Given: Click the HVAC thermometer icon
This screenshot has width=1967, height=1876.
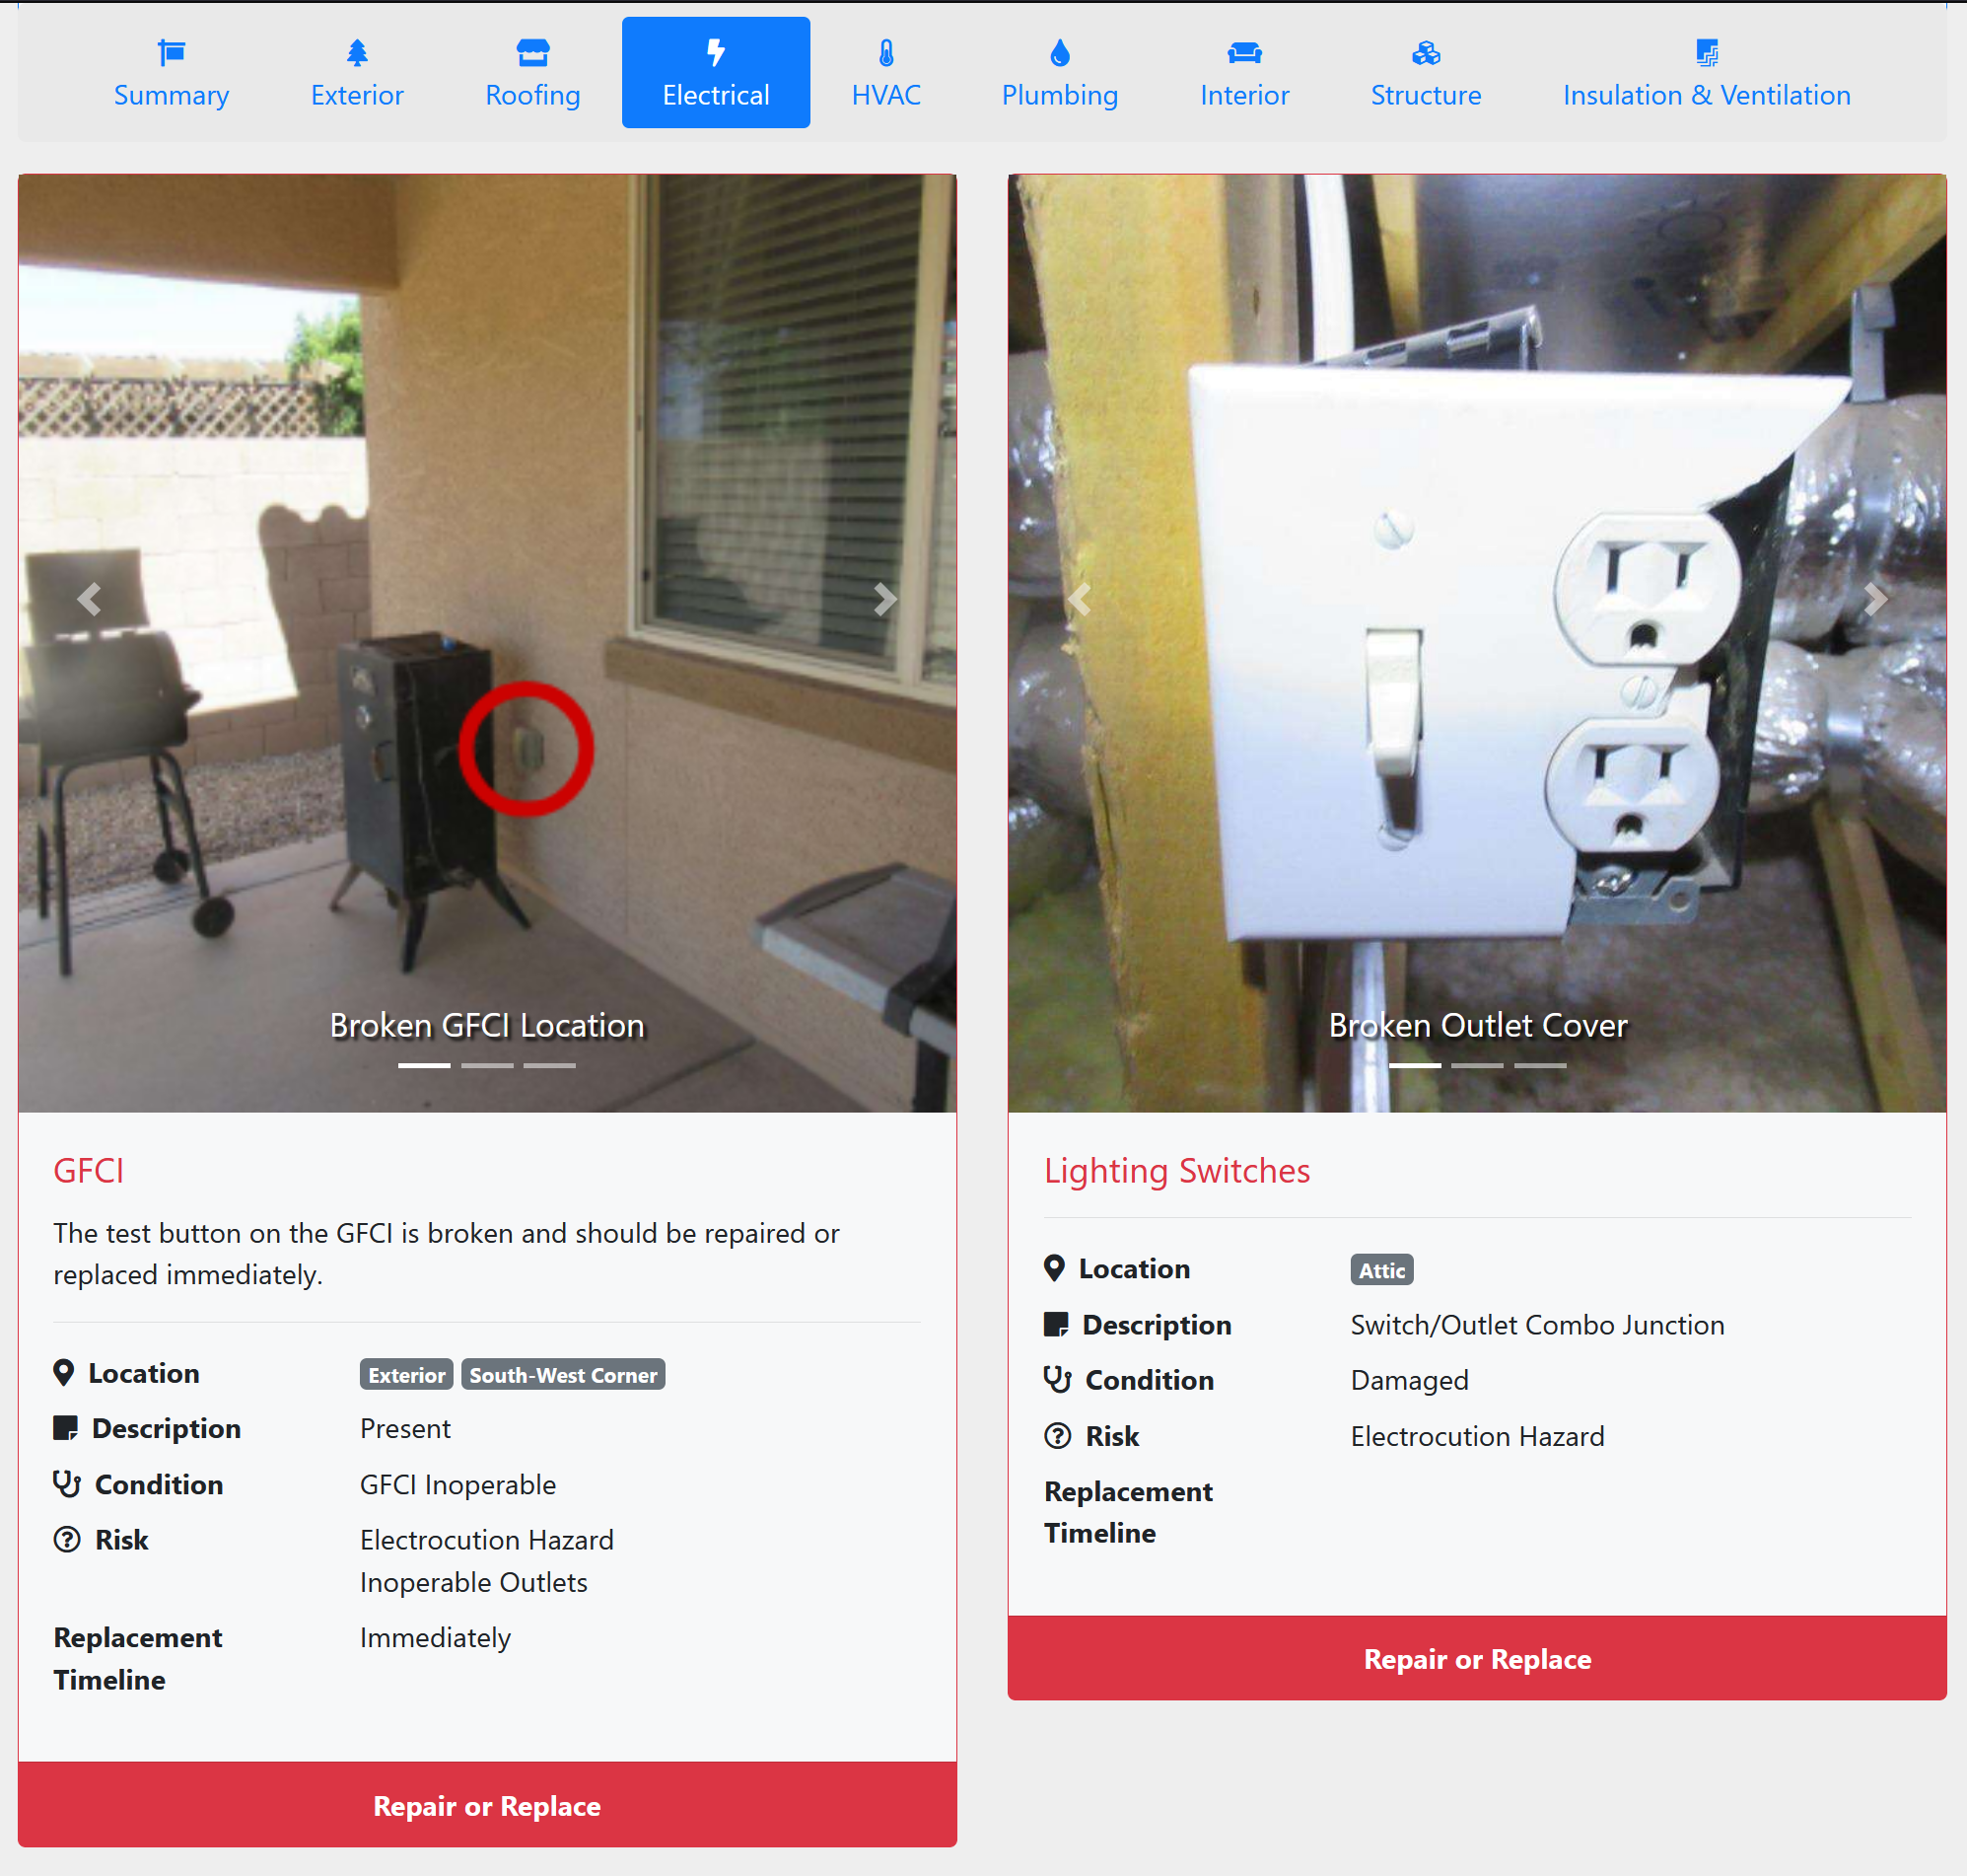Looking at the screenshot, I should tap(885, 52).
